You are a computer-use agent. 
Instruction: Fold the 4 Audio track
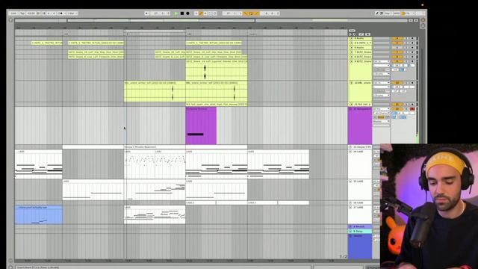click(x=351, y=38)
